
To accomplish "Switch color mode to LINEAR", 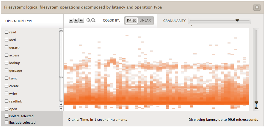I will coord(145,20).
